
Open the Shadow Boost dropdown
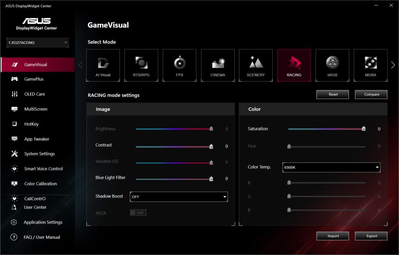(179, 197)
